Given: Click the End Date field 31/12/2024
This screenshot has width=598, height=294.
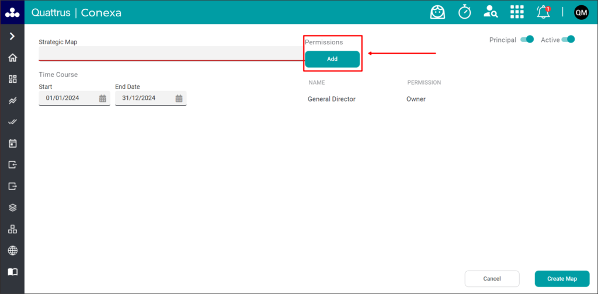Looking at the screenshot, I should coord(151,98).
